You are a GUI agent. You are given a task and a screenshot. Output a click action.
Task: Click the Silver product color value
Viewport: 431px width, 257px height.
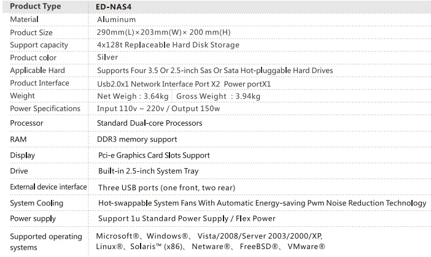point(107,57)
